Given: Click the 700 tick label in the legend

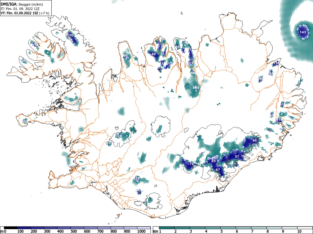Looking at the screenshot, I should pyautogui.click(x=100, y=232).
